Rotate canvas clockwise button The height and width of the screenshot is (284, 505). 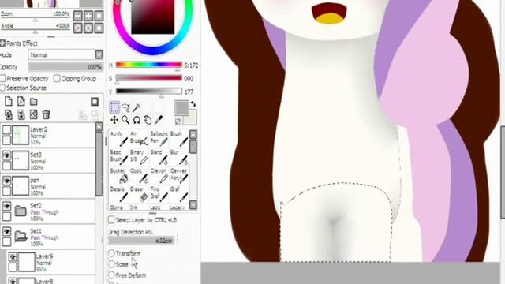click(x=88, y=28)
